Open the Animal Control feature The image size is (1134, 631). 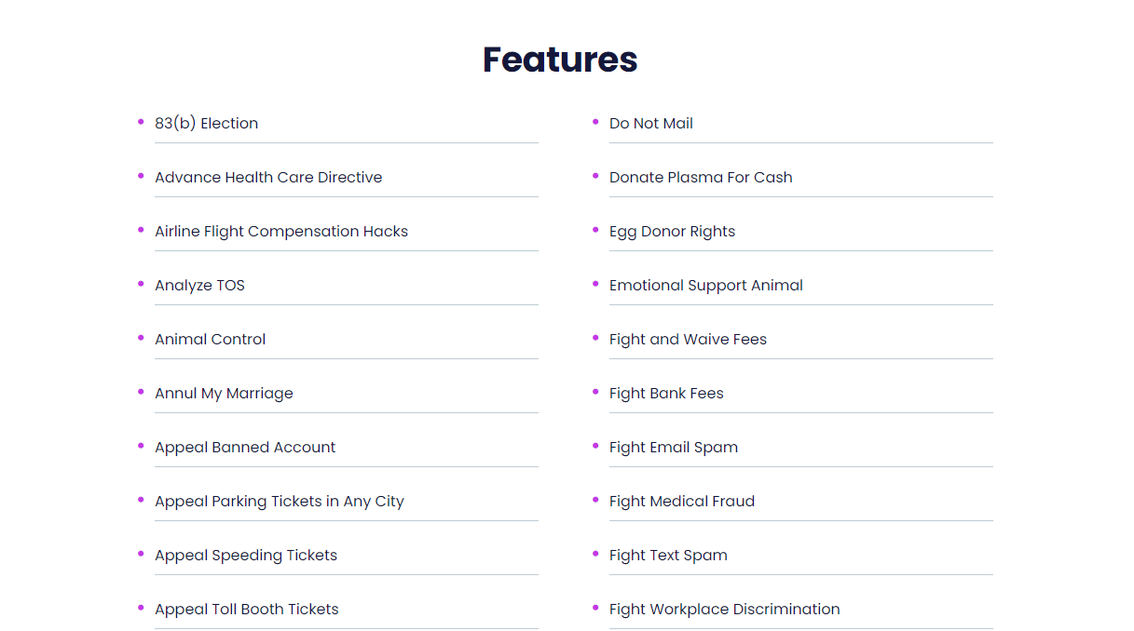click(210, 339)
